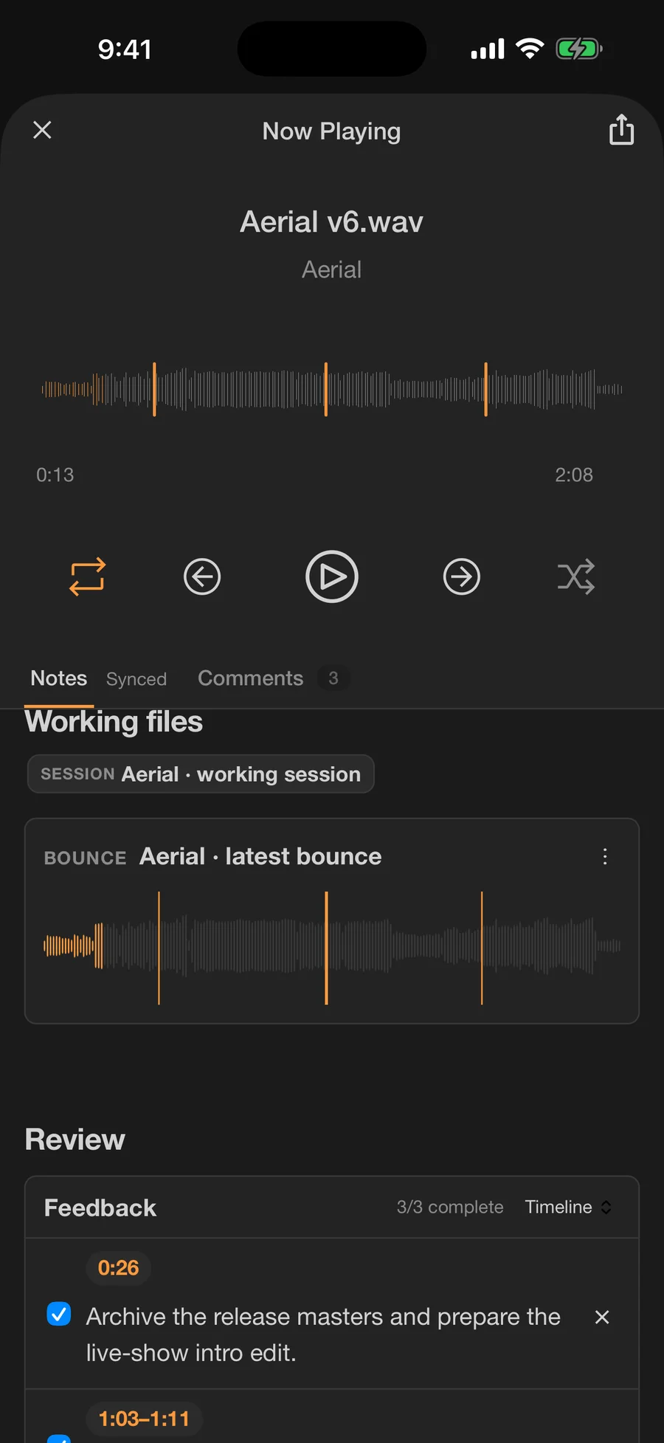
Task: Select the middle marker on main waveform
Action: (x=325, y=389)
